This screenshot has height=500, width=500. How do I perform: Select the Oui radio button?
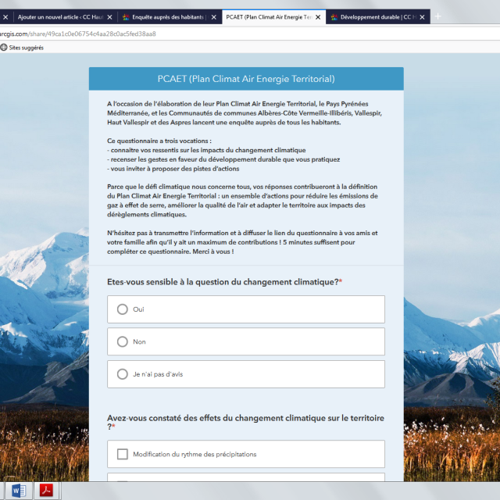(x=122, y=309)
